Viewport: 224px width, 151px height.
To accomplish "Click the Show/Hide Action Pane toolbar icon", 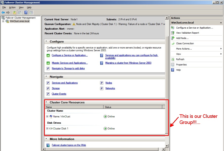I will [31, 12].
